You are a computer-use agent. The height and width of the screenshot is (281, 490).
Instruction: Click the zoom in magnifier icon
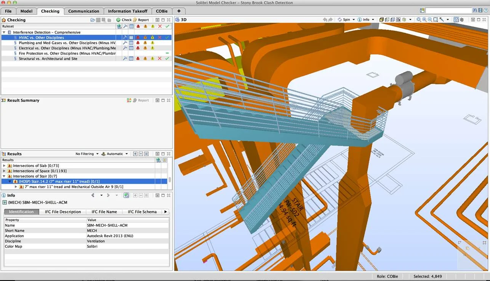424,19
